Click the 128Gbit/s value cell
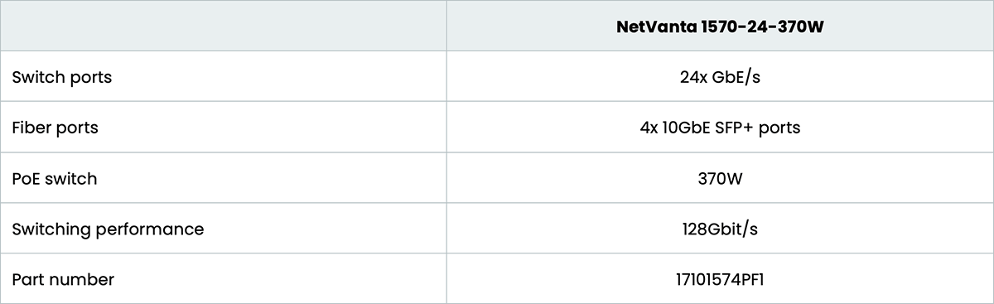 [720, 229]
